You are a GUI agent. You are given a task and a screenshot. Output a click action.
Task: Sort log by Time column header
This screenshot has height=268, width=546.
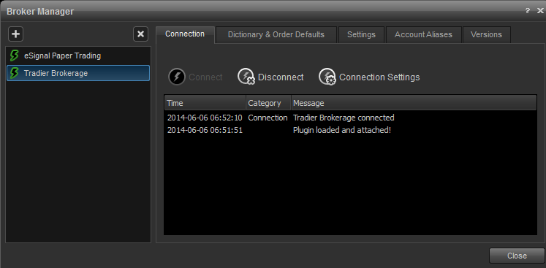pyautogui.click(x=205, y=103)
